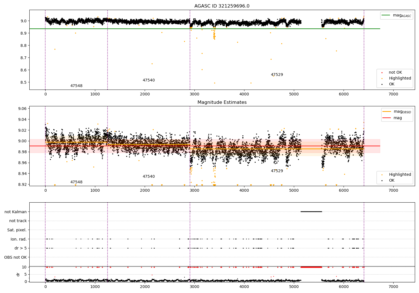The image size is (419, 293).
Task: Click the "not track" row label
Action: pyautogui.click(x=18, y=221)
